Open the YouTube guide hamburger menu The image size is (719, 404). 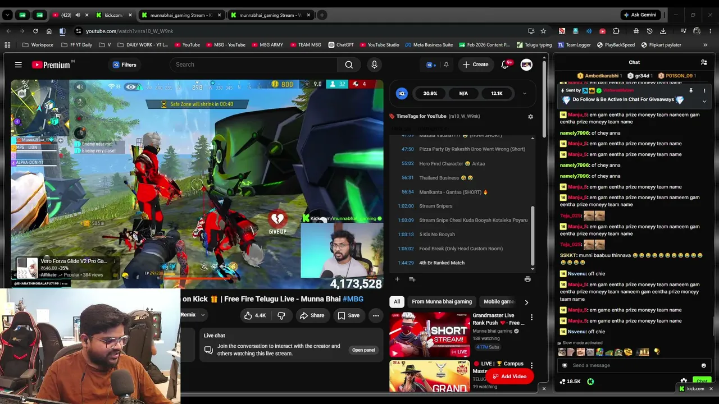click(19, 65)
